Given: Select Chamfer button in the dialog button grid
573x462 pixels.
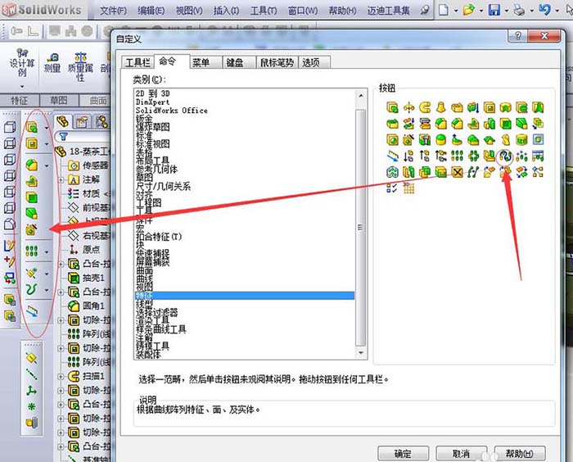Looking at the screenshot, I should (457, 123).
